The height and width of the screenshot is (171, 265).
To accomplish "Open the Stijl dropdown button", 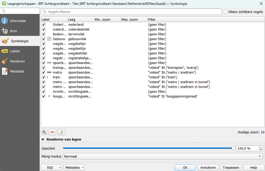I will (x=51, y=168).
